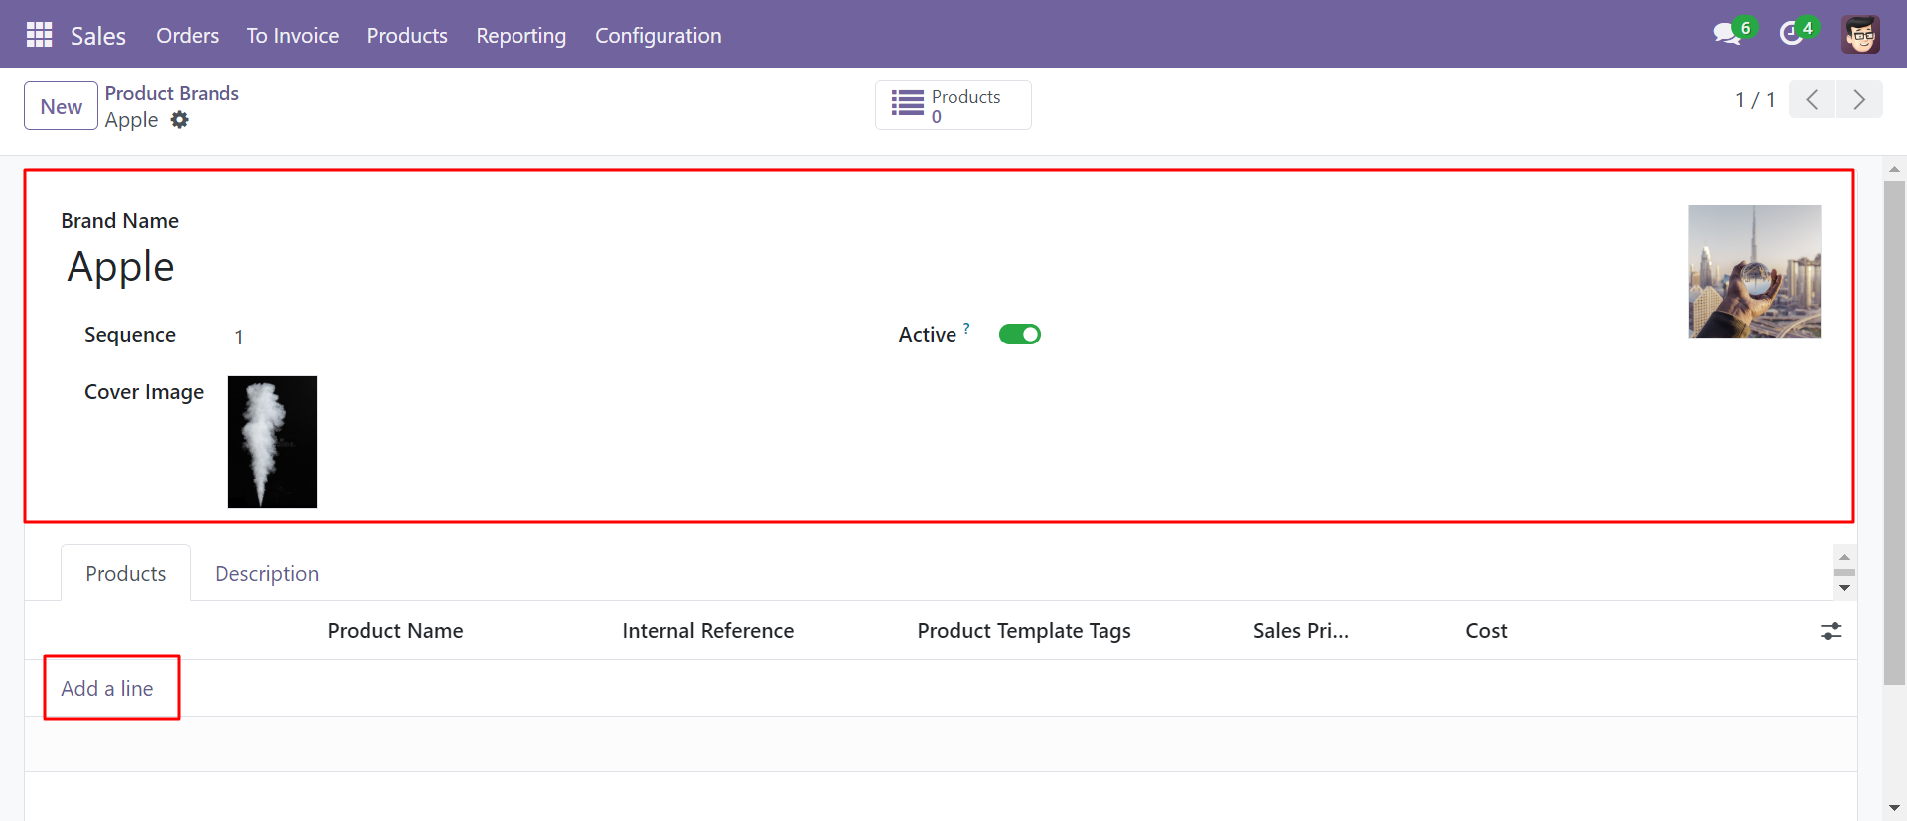Open the apps grid menu icon
1907x821 pixels.
pyautogui.click(x=39, y=35)
